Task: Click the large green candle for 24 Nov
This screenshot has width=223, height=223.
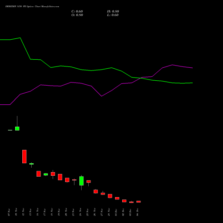Action: coord(82,181)
